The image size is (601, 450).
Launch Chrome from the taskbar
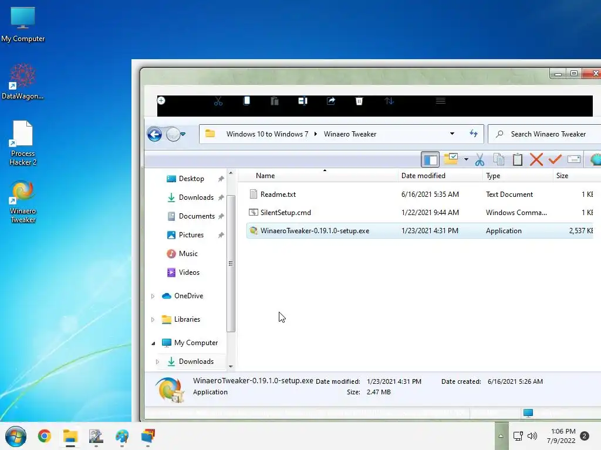click(x=45, y=436)
